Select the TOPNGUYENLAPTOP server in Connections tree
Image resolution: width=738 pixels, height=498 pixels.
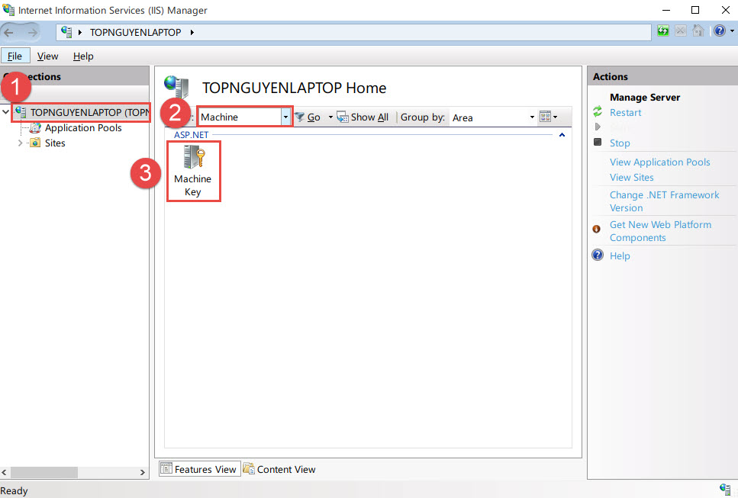(89, 112)
